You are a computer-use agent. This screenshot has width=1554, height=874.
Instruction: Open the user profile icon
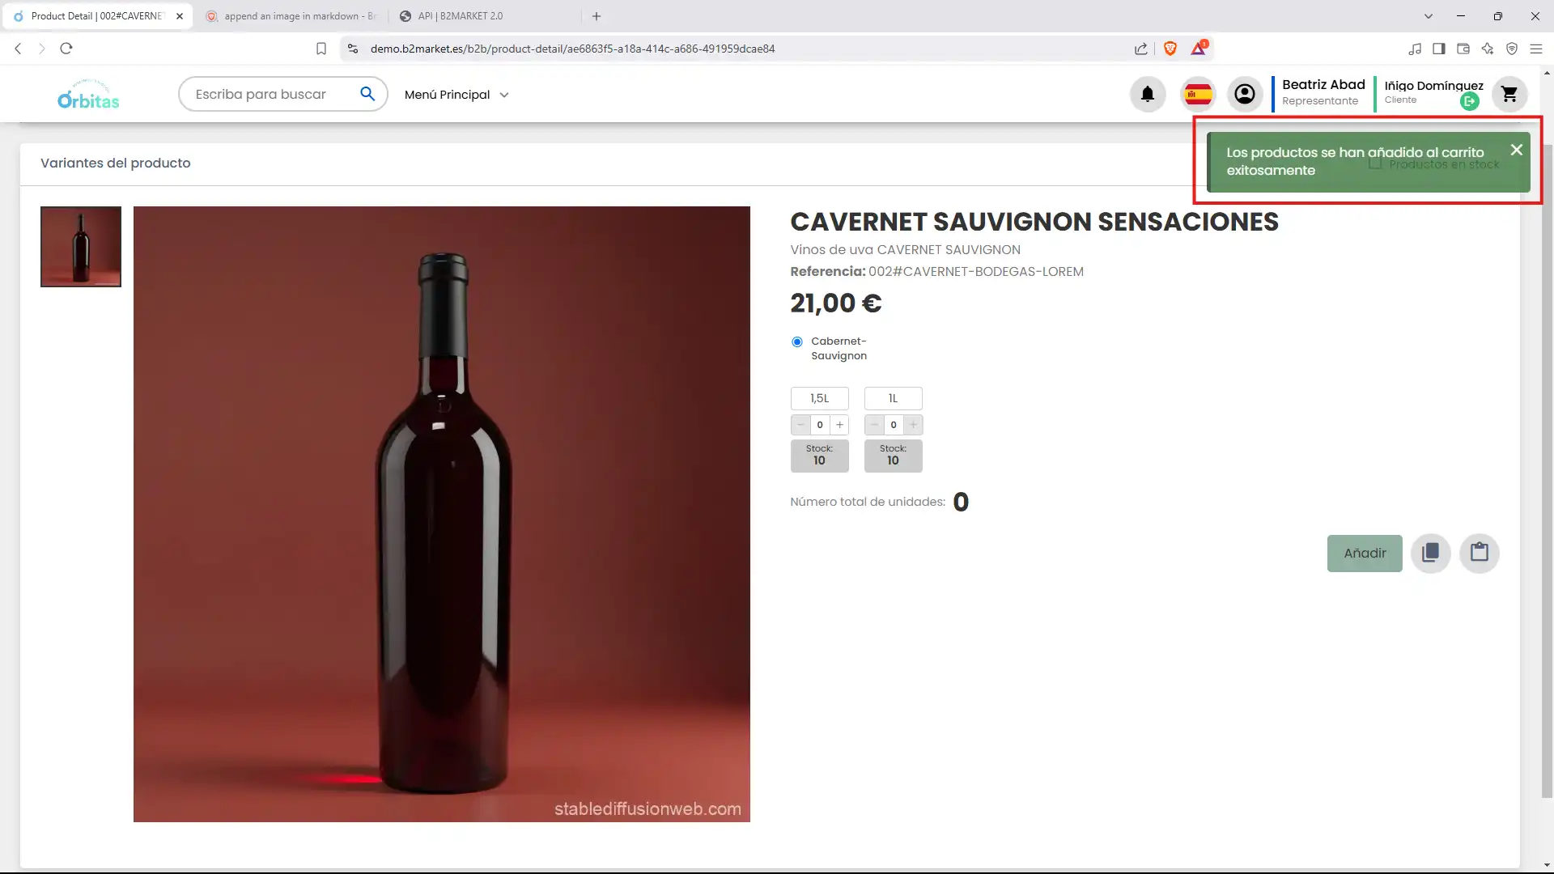point(1245,95)
